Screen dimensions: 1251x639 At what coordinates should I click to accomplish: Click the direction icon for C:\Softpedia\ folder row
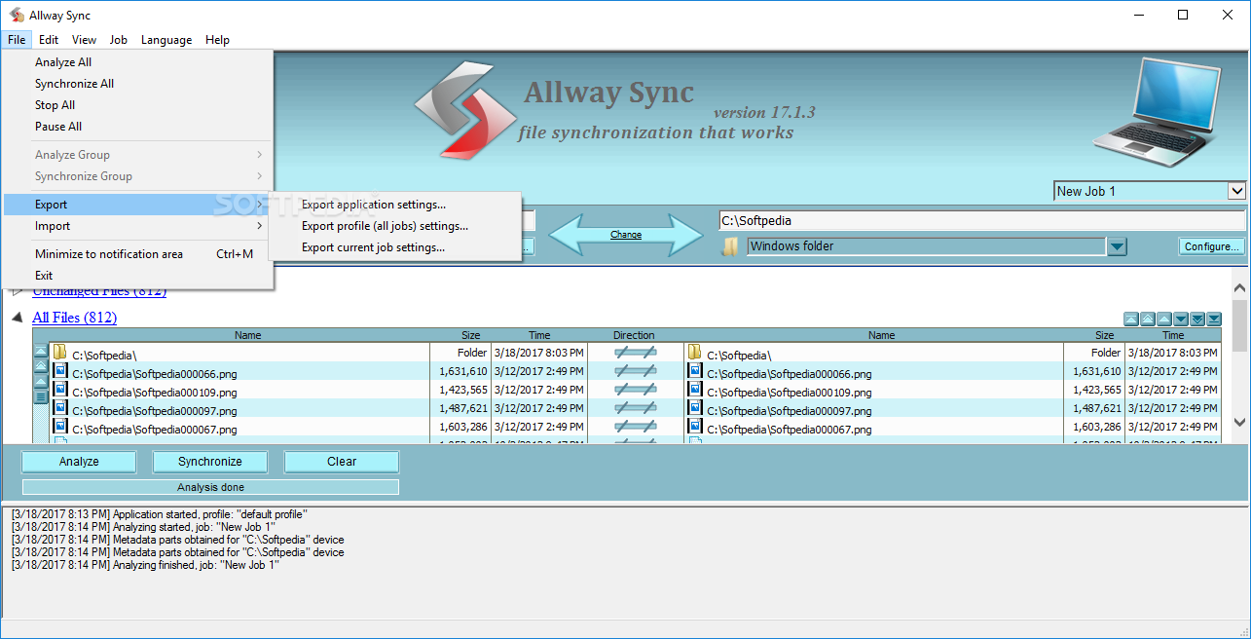635,353
